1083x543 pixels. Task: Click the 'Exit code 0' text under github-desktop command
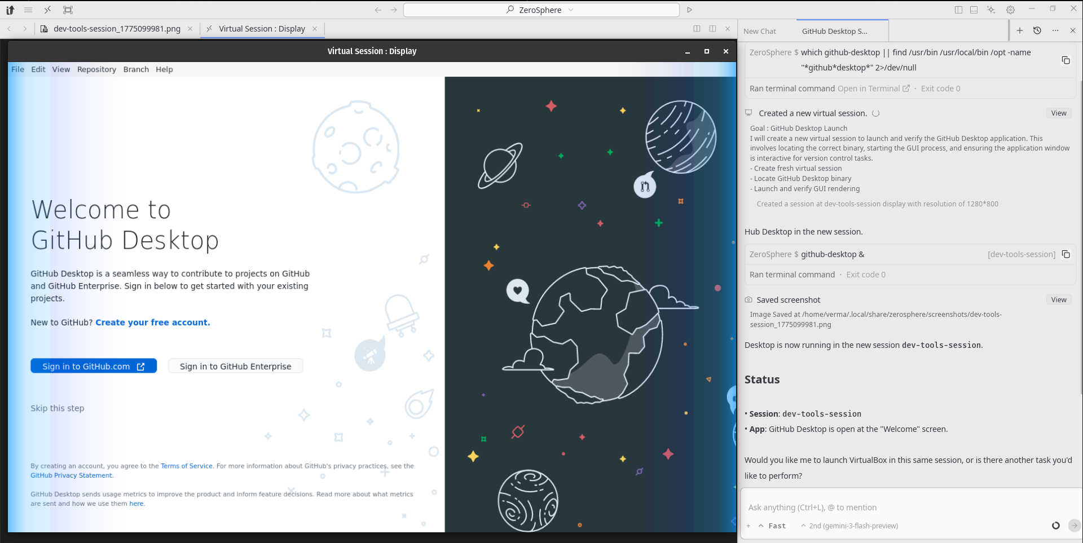point(866,275)
